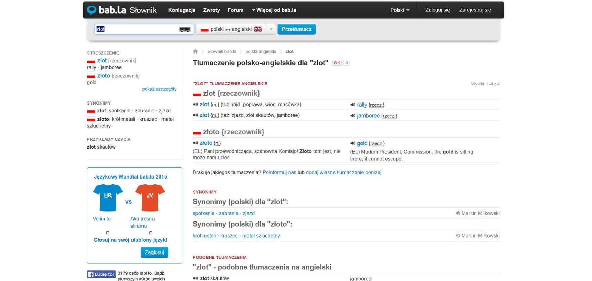This screenshot has height=281, width=592.
Task: Play audio for Polish 'zlot' (zjazd, zlot skautów)
Action: pos(195,115)
